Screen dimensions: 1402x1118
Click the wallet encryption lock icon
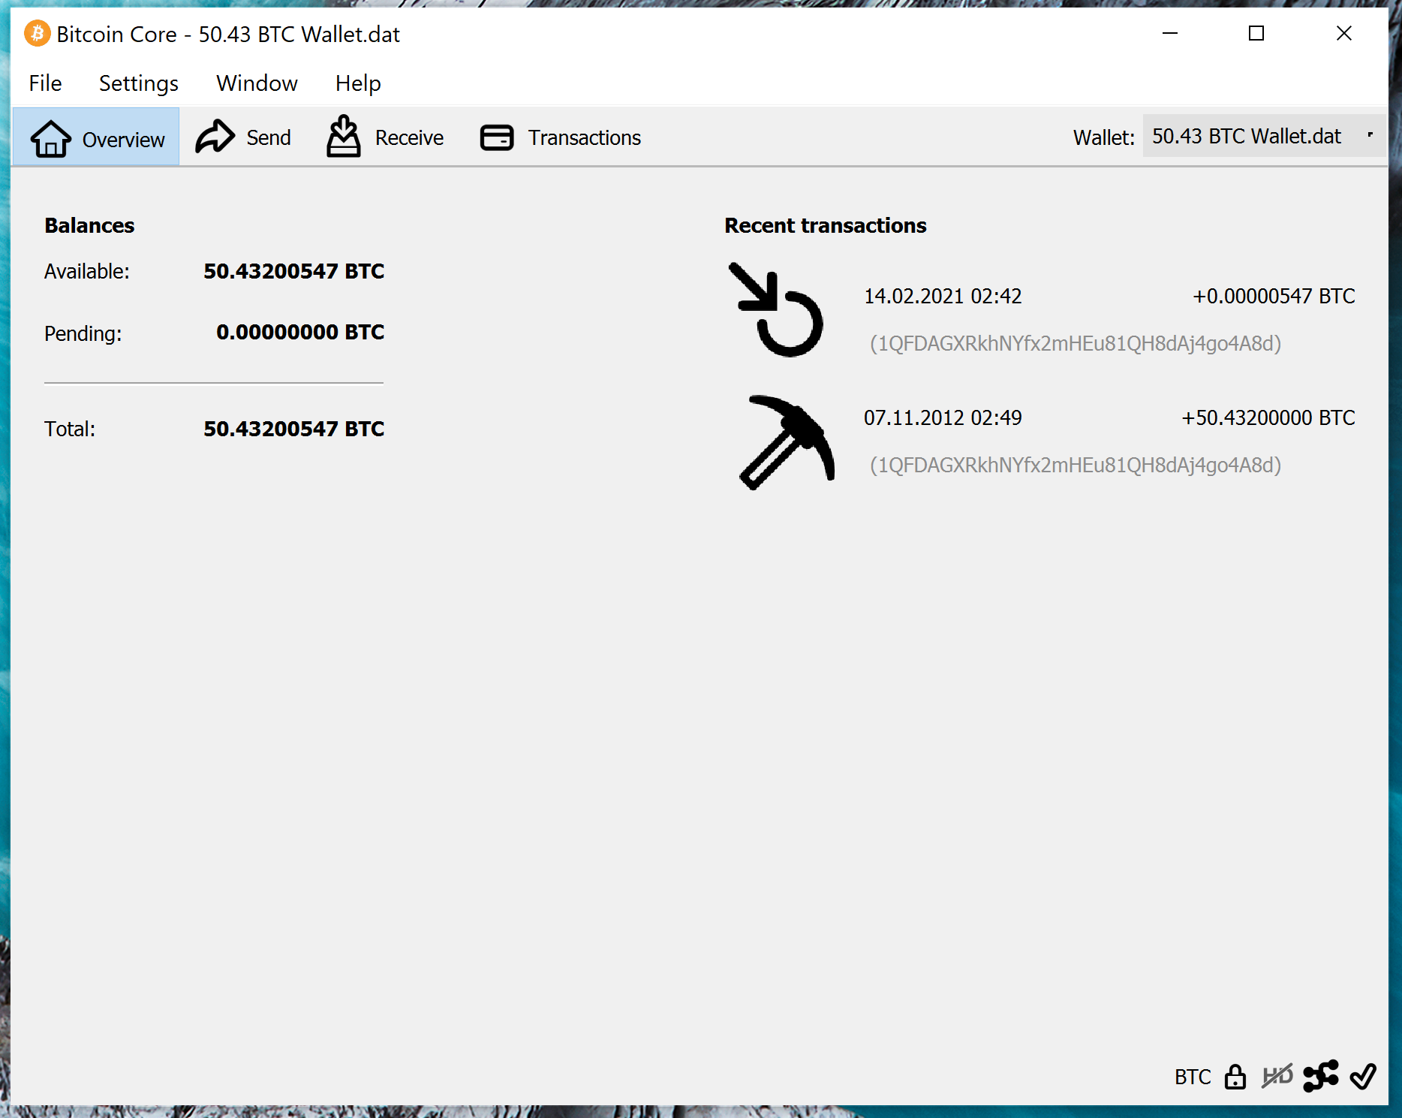click(1235, 1077)
